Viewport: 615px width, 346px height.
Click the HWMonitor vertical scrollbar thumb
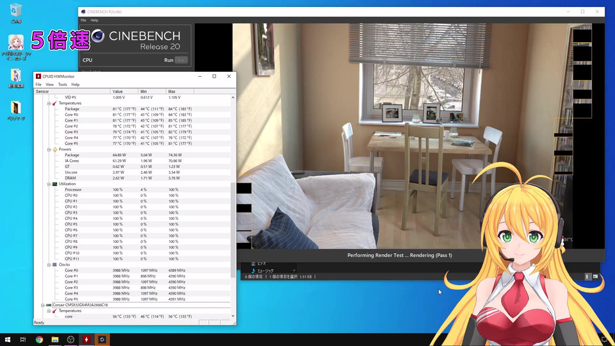tap(233, 229)
